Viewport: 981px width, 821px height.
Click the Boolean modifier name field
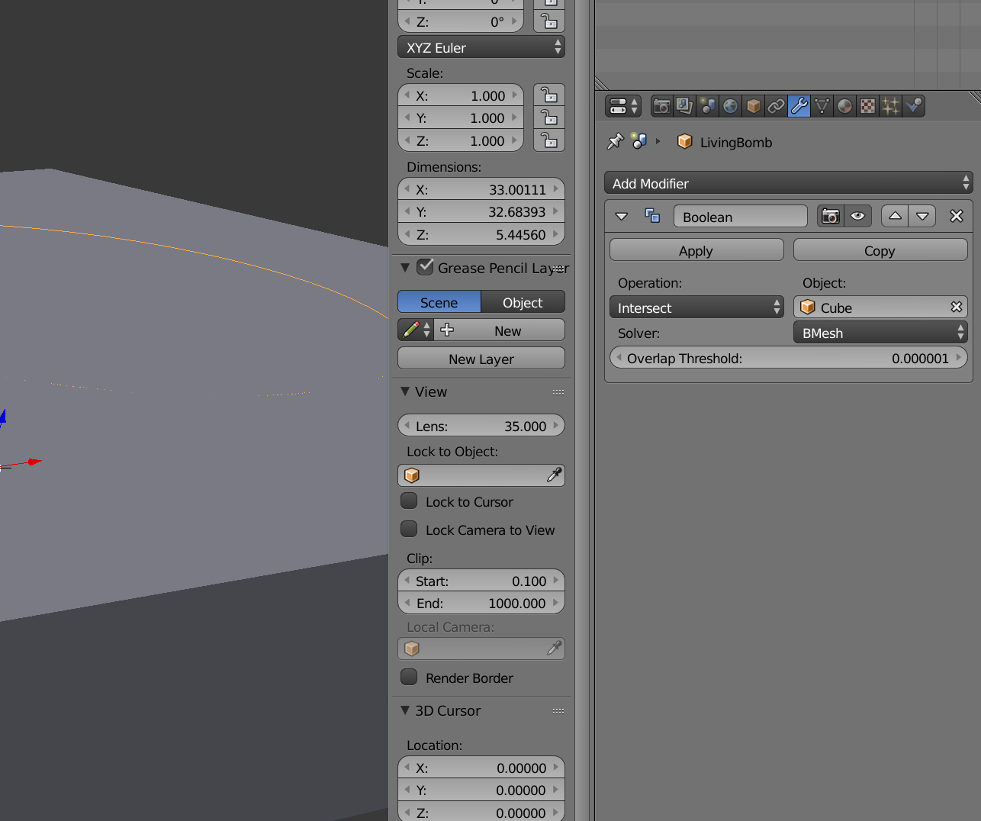(x=739, y=217)
